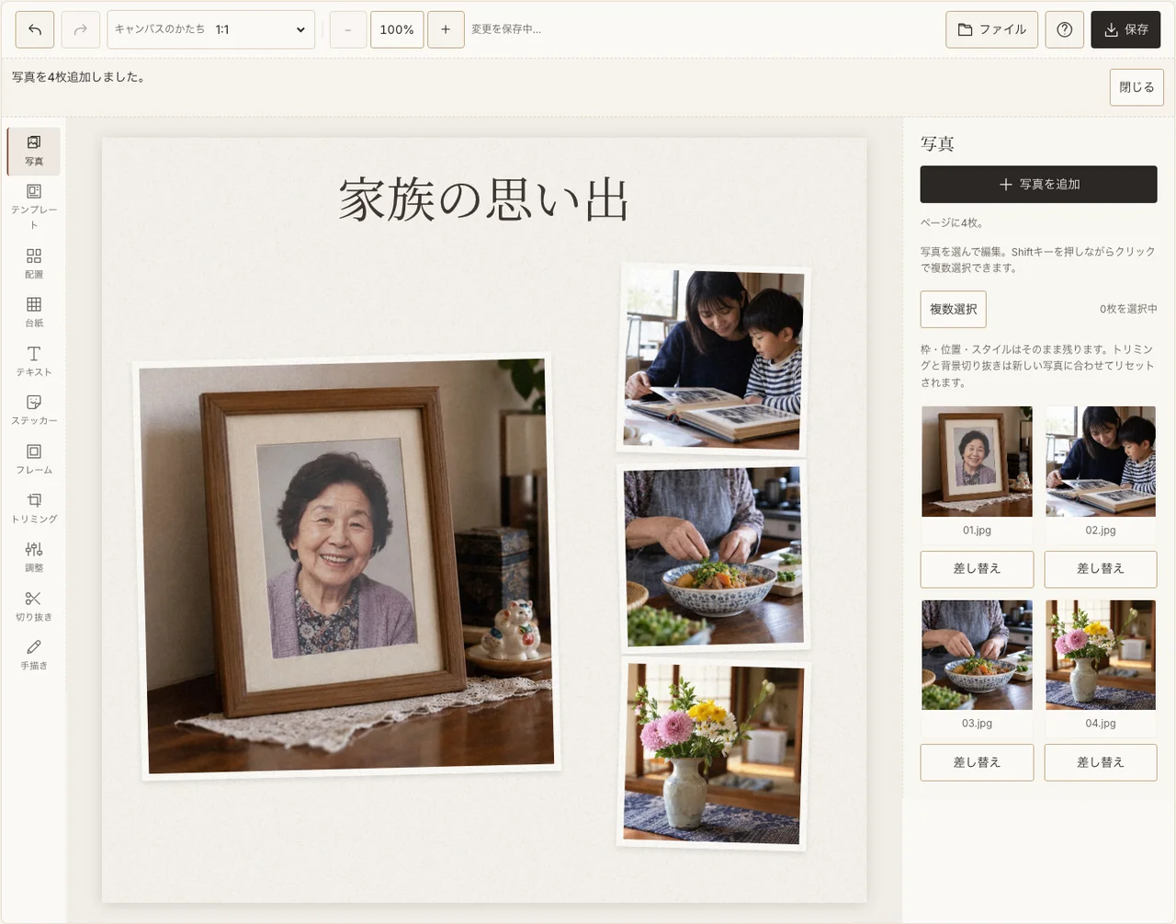Open the テンプレート sidebar tool

coord(34,206)
